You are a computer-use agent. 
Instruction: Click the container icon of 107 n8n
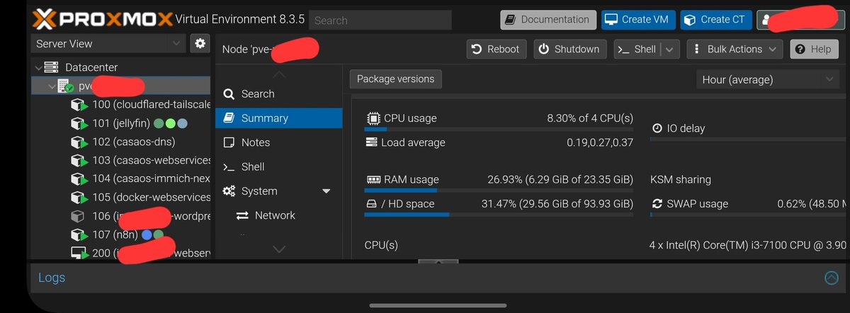pos(79,234)
